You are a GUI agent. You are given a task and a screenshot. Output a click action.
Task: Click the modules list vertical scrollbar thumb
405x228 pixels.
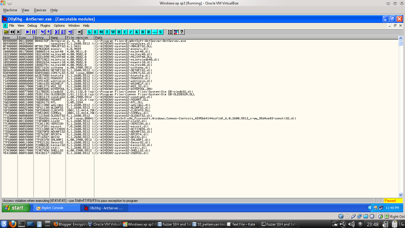coord(401,43)
